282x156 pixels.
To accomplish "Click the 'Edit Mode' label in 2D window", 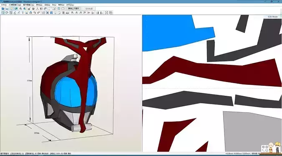I will 273,17.
